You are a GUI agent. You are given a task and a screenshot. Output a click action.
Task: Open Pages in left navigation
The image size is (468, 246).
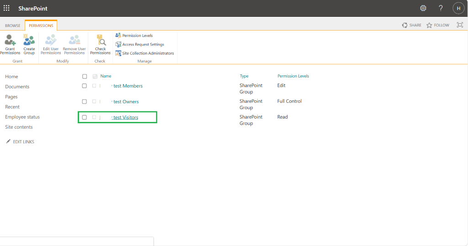(11, 97)
